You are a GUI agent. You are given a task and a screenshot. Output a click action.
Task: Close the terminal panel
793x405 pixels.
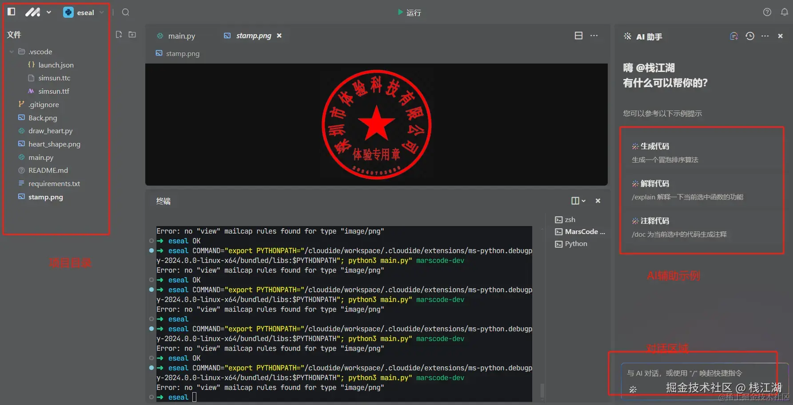[x=598, y=201]
